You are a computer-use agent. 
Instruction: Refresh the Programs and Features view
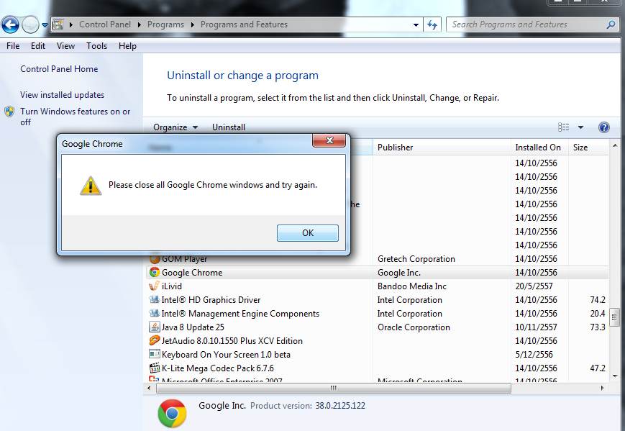click(432, 24)
